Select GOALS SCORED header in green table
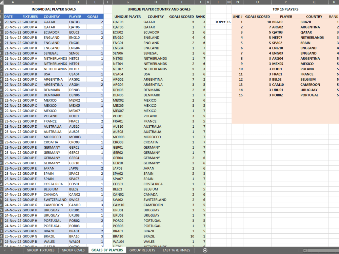 [x=181, y=17]
